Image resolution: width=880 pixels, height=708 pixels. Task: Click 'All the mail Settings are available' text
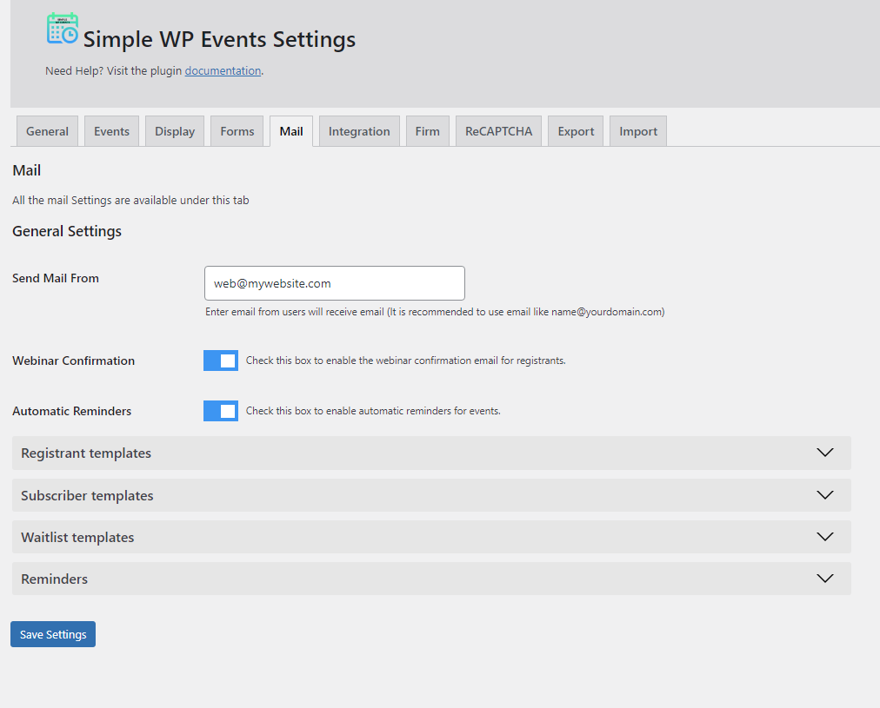(130, 200)
